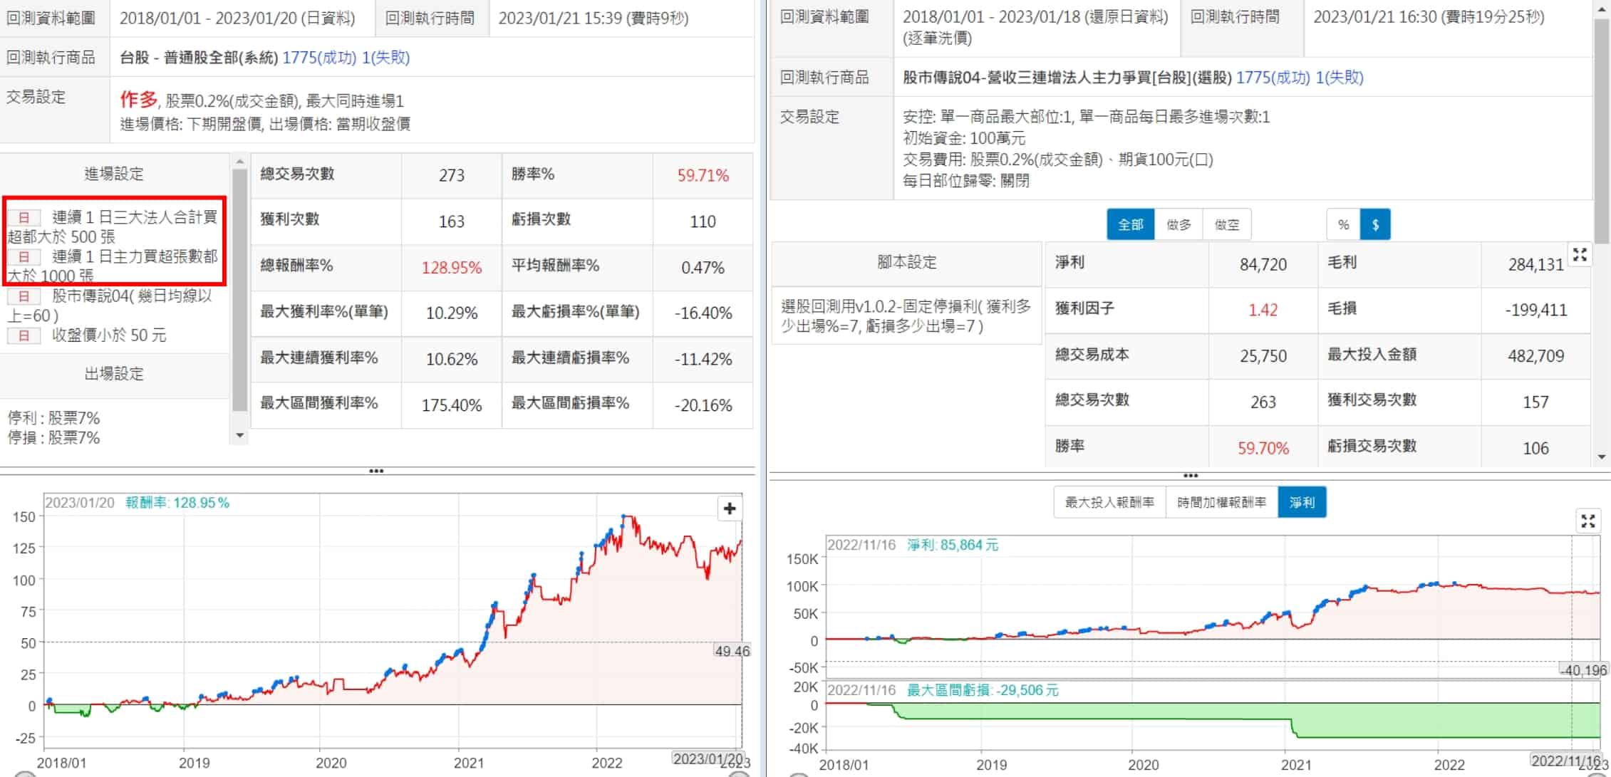Image resolution: width=1611 pixels, height=777 pixels.
Task: Click the 日 badge beside 三大法人合計買超 condition
Action: tap(24, 217)
